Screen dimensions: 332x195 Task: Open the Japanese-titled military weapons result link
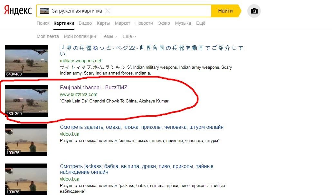152,50
